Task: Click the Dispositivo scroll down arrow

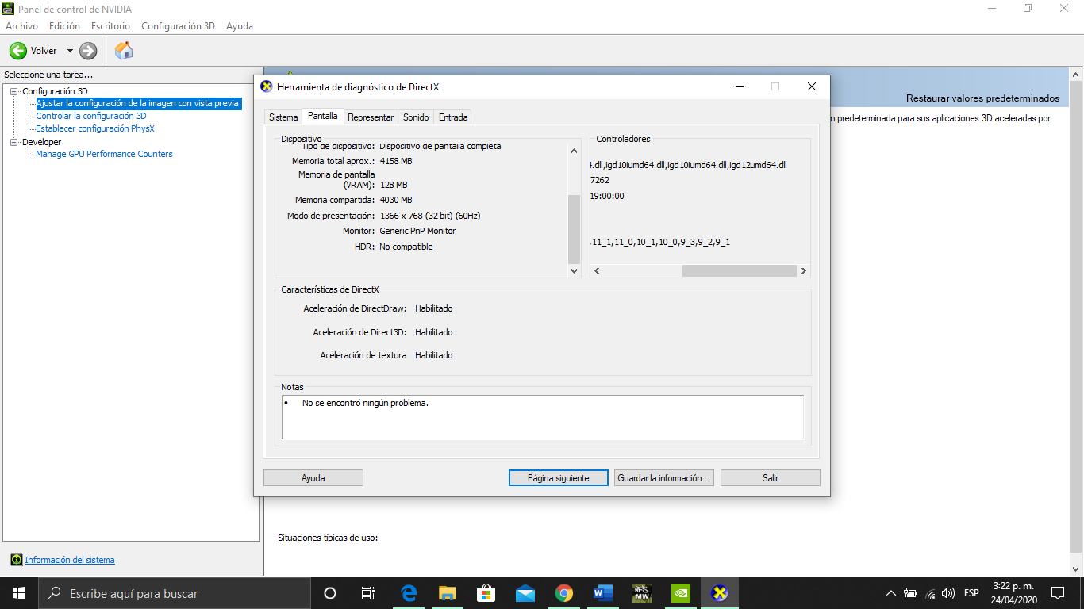Action: point(575,270)
